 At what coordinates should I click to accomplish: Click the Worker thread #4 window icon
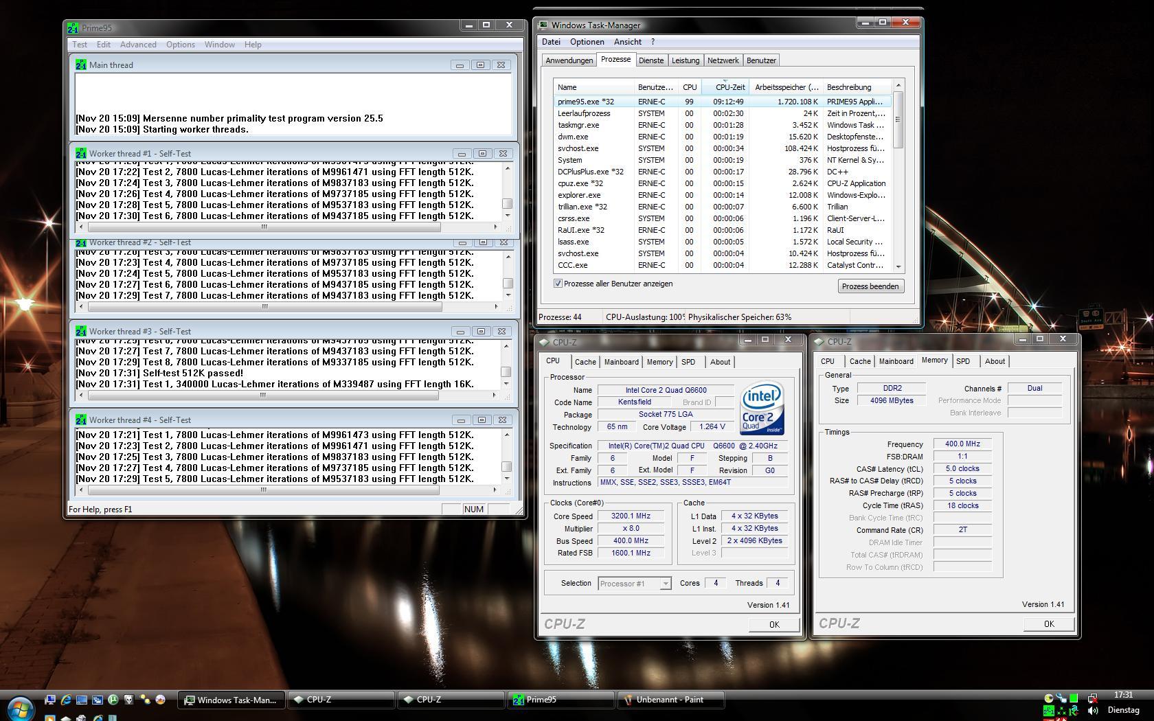click(81, 420)
